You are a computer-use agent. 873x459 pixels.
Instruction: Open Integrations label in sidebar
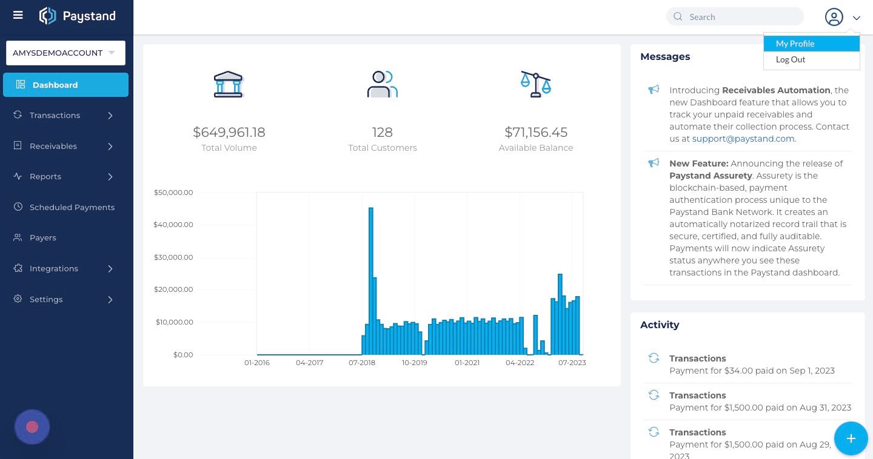tap(54, 268)
